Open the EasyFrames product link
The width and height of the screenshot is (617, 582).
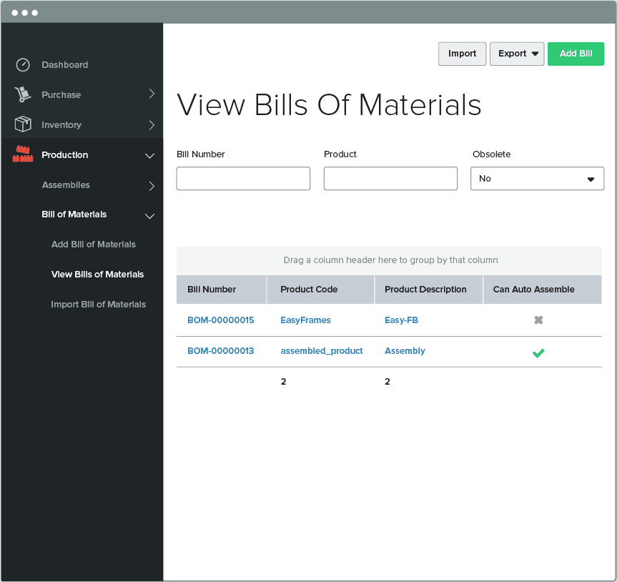click(305, 320)
